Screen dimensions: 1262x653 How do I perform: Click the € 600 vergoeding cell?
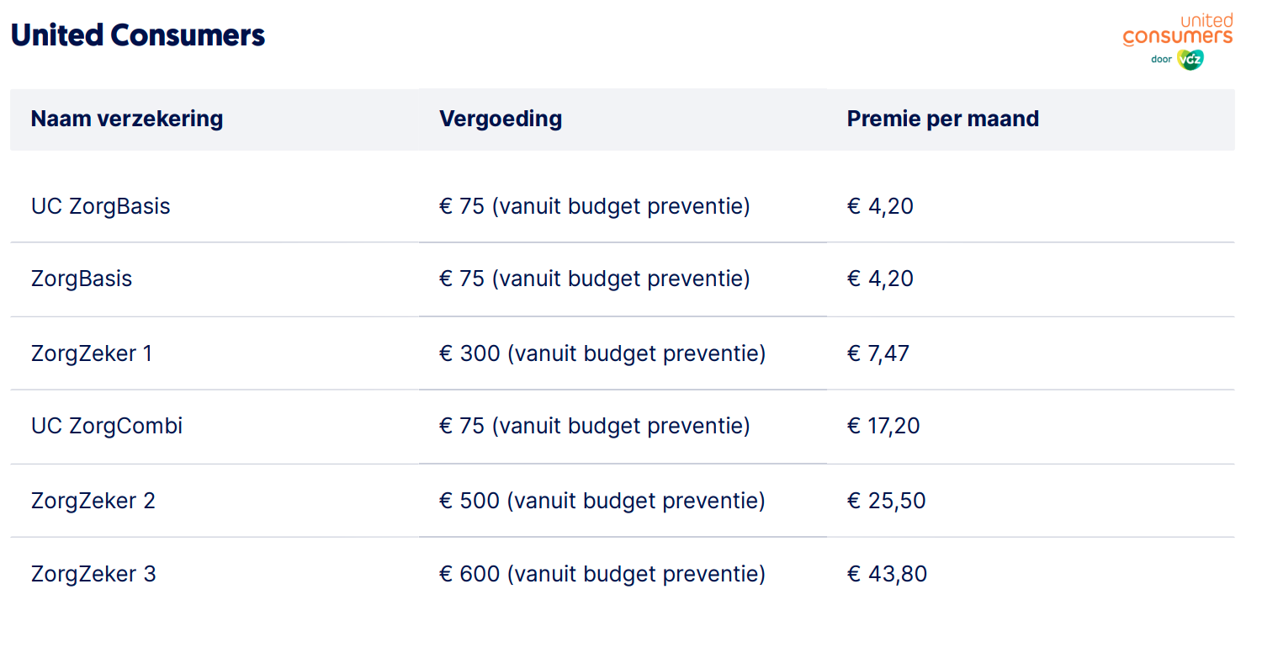602,574
